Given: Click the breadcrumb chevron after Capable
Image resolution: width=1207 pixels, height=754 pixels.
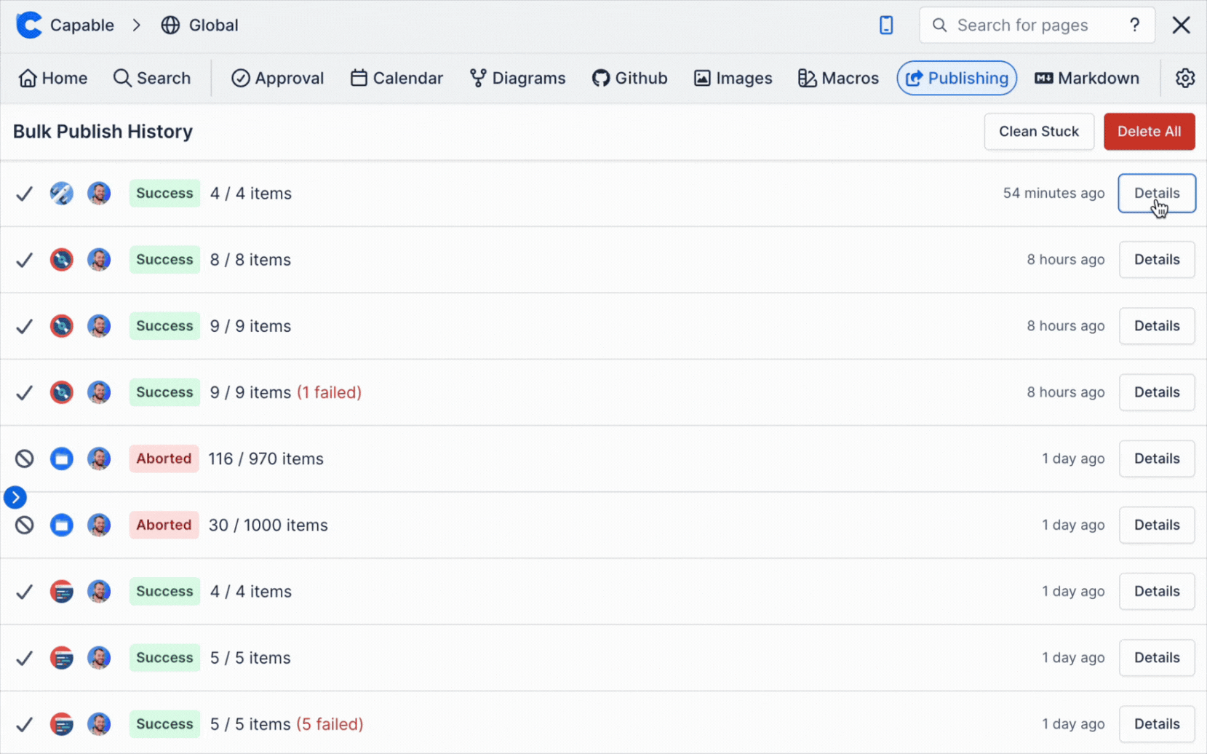Looking at the screenshot, I should point(137,25).
